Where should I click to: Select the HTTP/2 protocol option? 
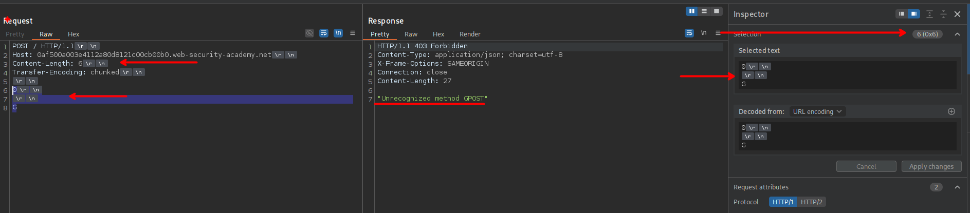(x=812, y=202)
